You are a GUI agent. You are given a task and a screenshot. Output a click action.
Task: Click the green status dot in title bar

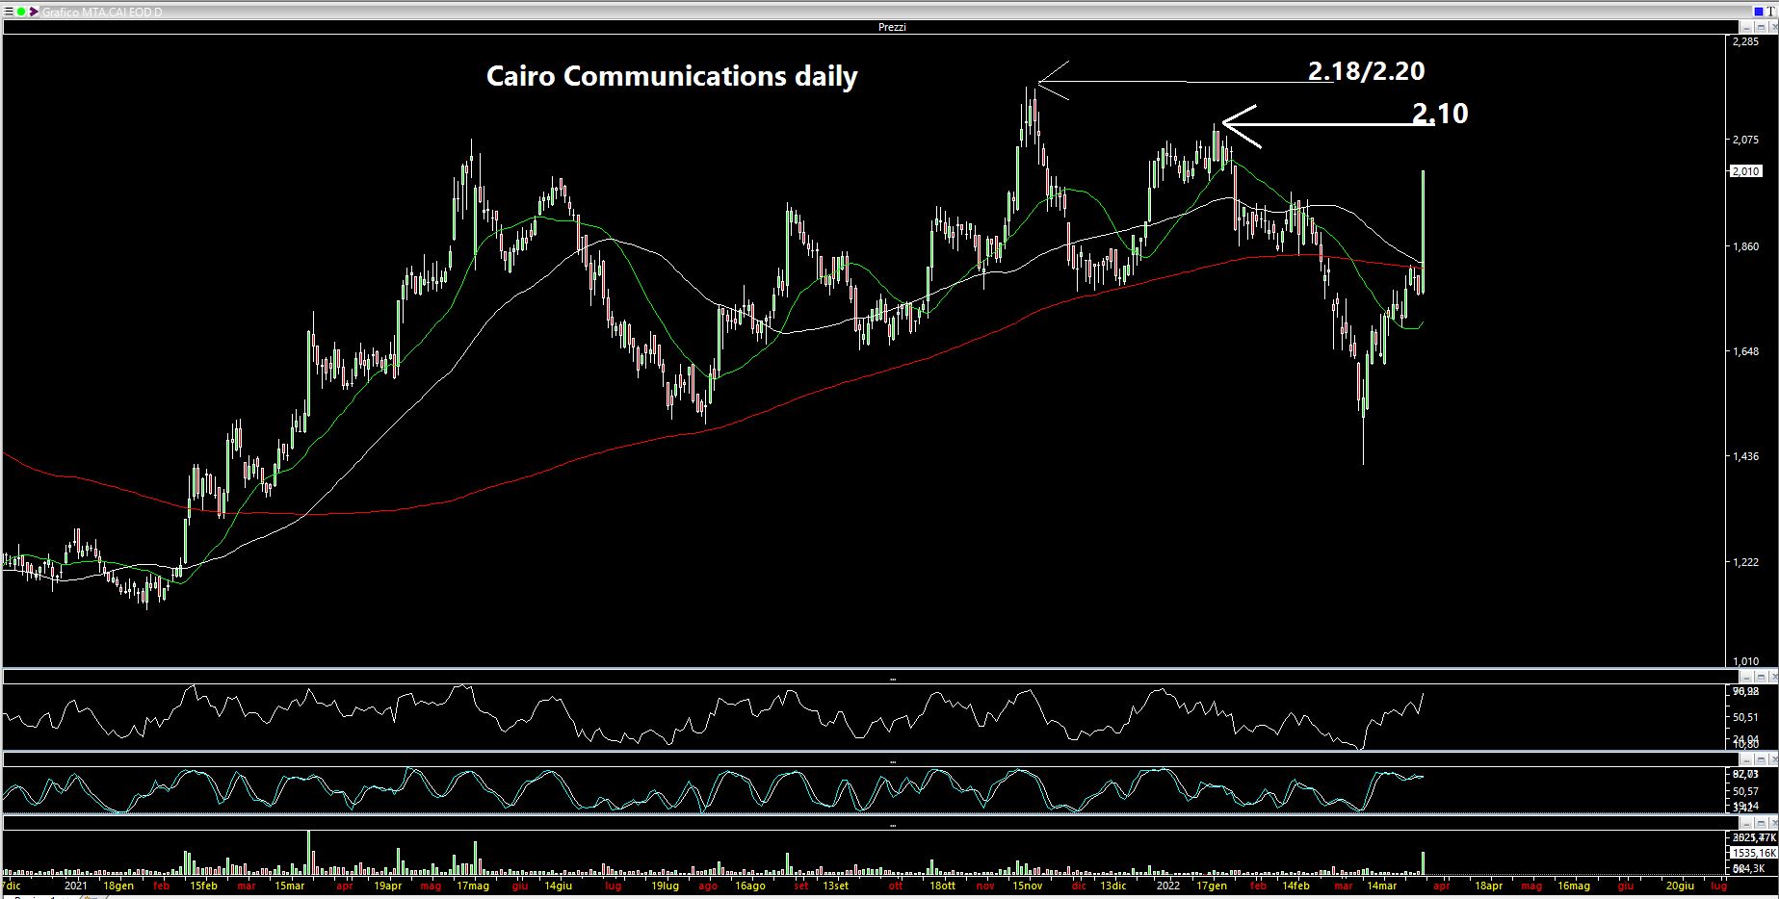tap(21, 12)
